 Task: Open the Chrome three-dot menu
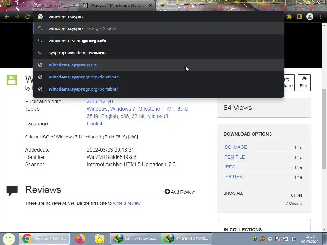320,17
